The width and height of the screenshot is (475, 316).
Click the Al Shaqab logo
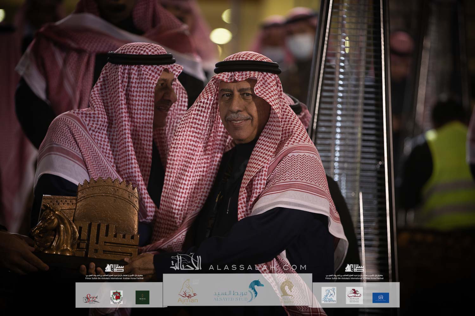coord(354,295)
